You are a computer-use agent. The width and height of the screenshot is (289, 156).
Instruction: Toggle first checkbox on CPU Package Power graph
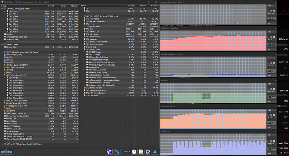[x=268, y=63]
